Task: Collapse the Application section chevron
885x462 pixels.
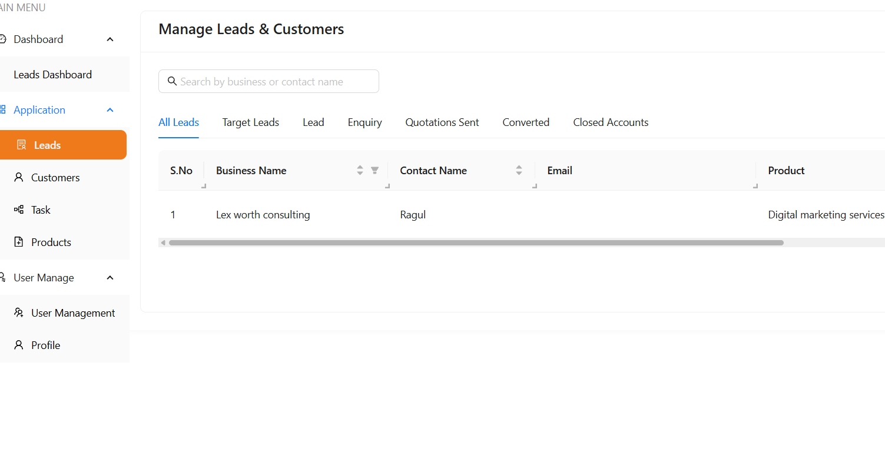Action: click(110, 109)
